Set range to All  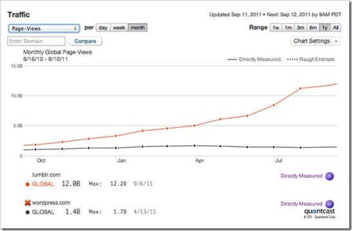[336, 28]
